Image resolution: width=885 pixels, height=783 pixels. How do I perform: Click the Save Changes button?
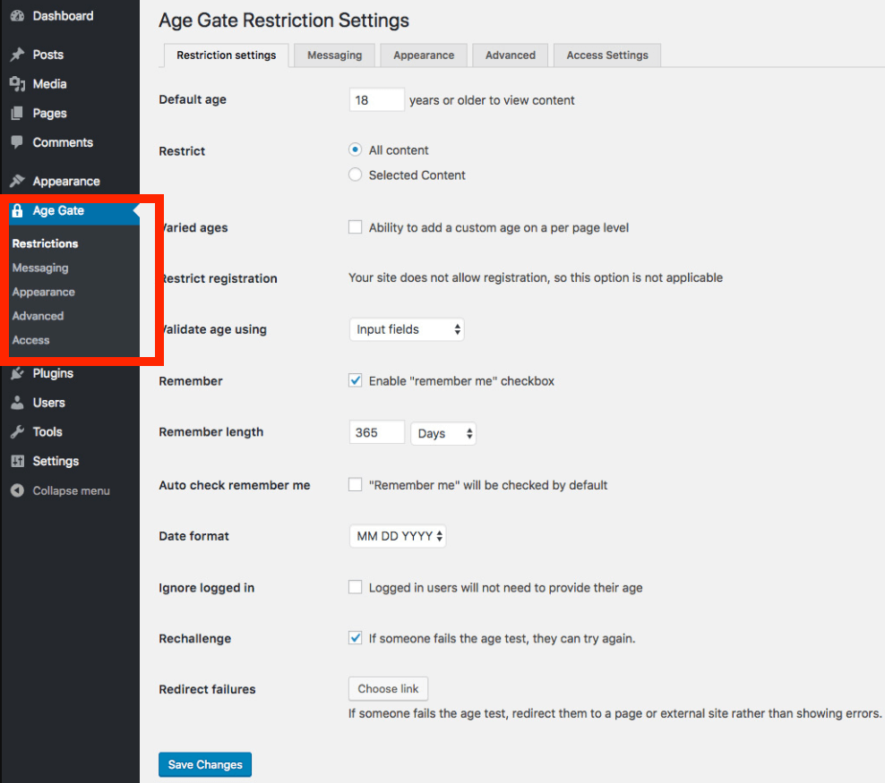[x=205, y=765]
